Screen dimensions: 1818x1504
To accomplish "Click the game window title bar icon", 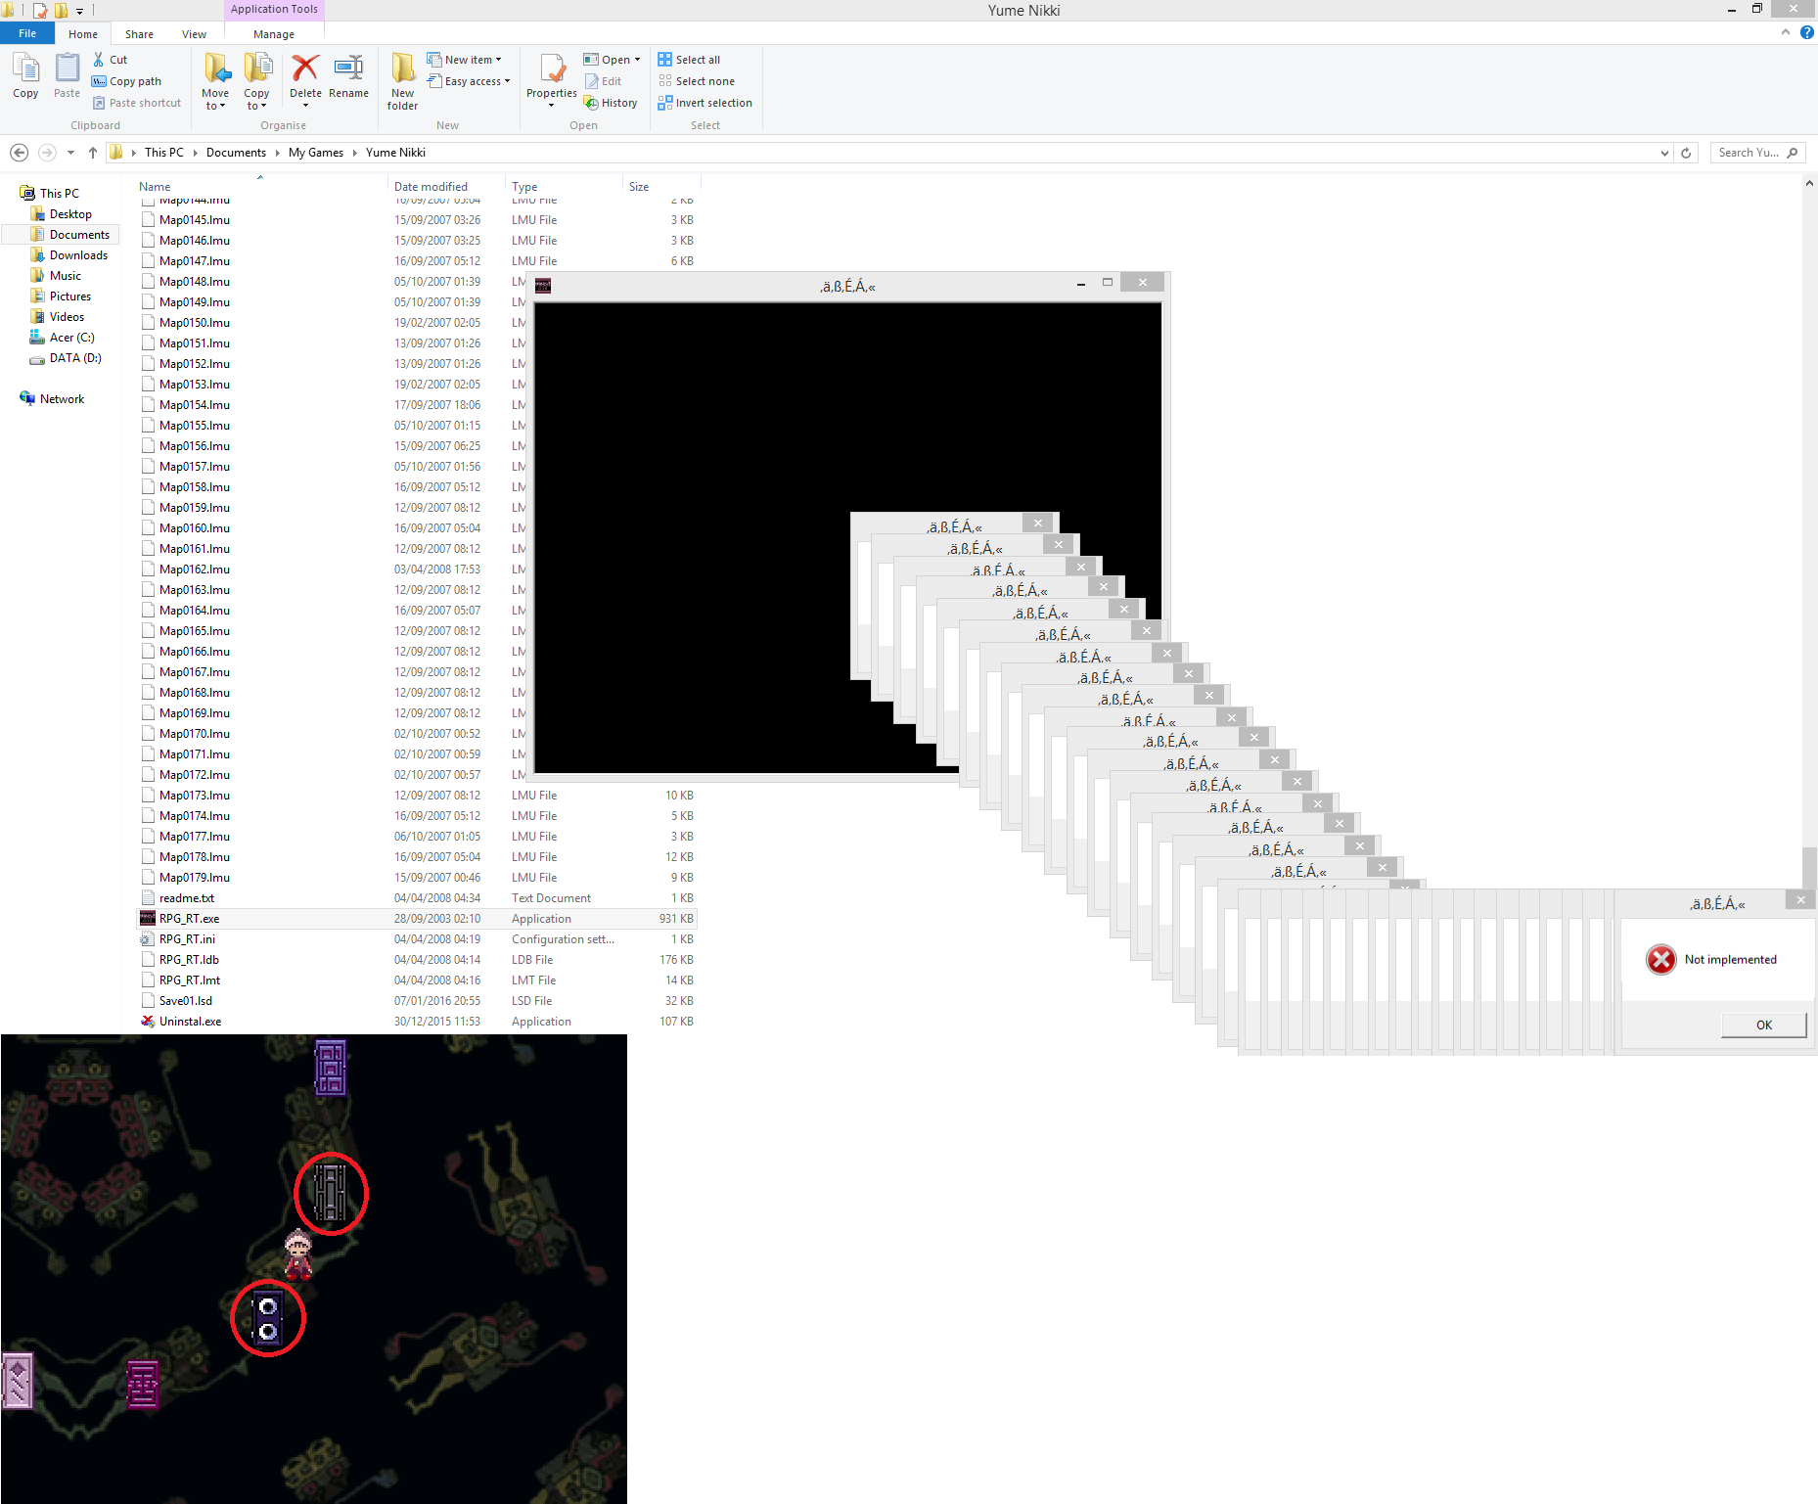I will [543, 286].
